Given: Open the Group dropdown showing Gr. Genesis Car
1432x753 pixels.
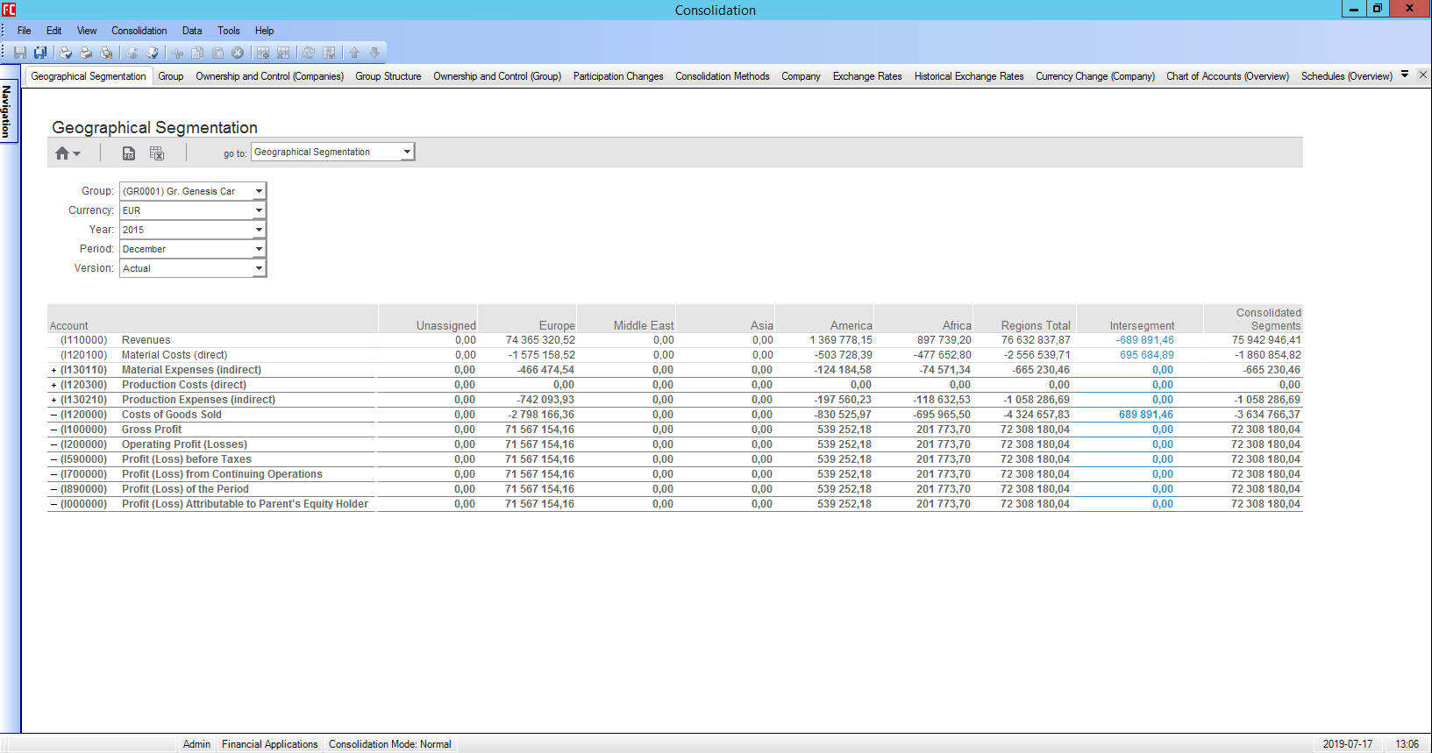Looking at the screenshot, I should pos(193,191).
